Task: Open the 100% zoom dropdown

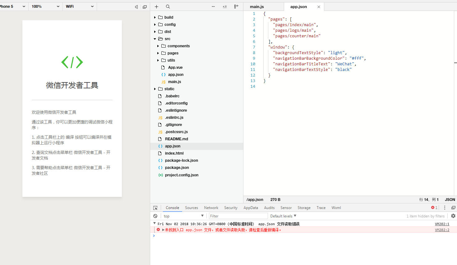Action: point(45,7)
